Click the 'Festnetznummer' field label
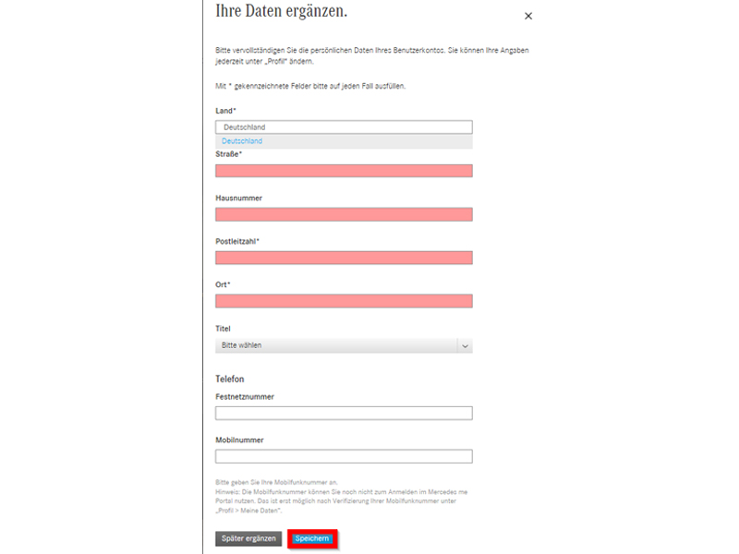This screenshot has width=739, height=554. click(x=245, y=397)
